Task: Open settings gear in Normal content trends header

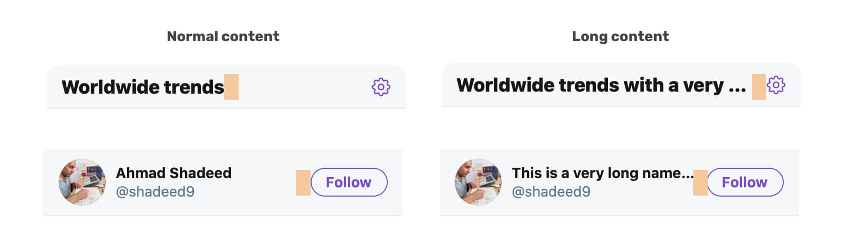Action: pyautogui.click(x=381, y=87)
